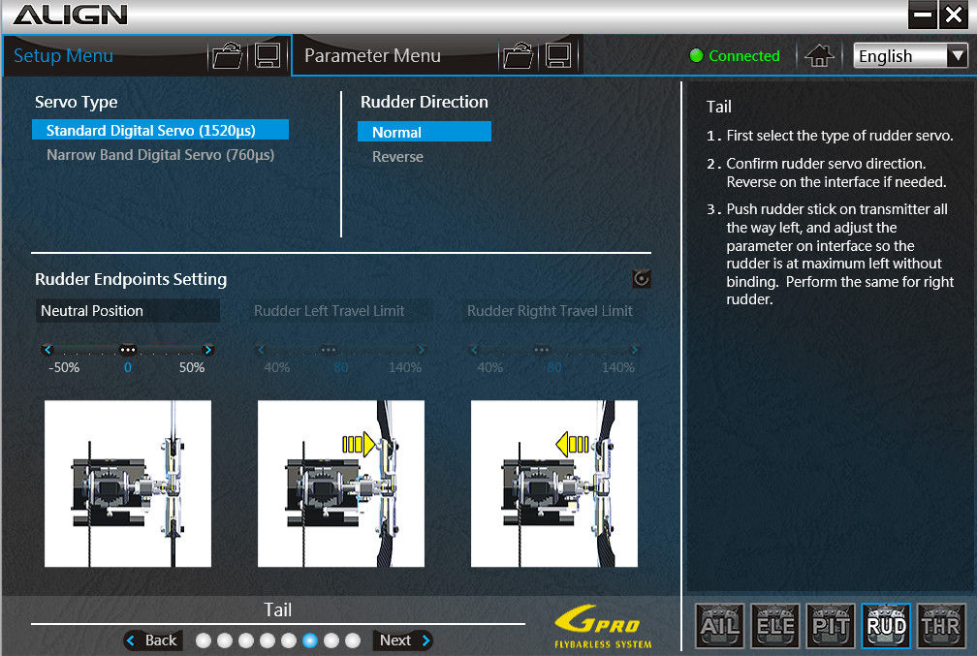
Task: Click the Rudder Right Travel Limit slider handle
Action: (x=542, y=350)
